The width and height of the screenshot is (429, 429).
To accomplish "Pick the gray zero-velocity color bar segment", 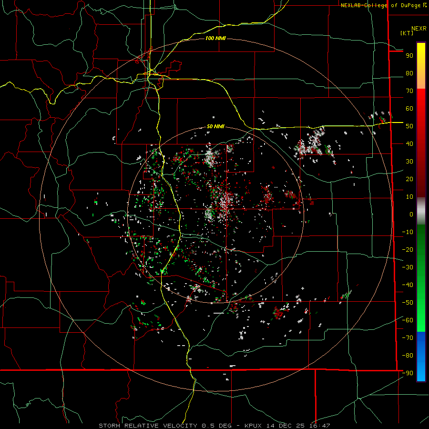I will (x=421, y=211).
